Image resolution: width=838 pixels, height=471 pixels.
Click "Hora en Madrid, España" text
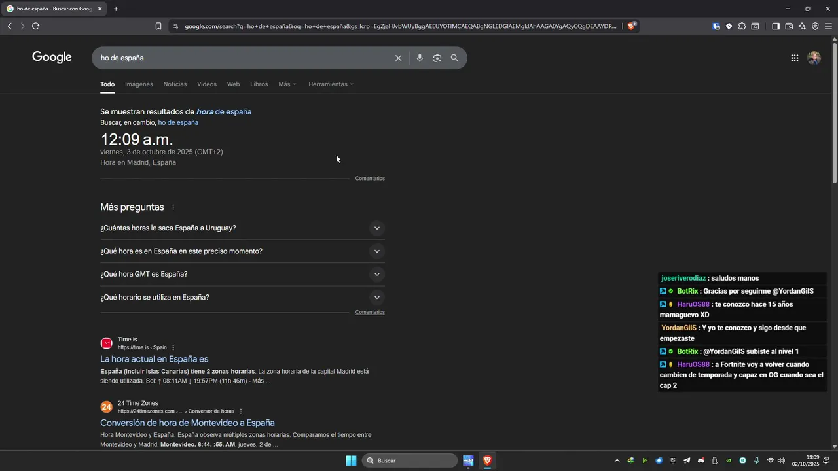[138, 163]
